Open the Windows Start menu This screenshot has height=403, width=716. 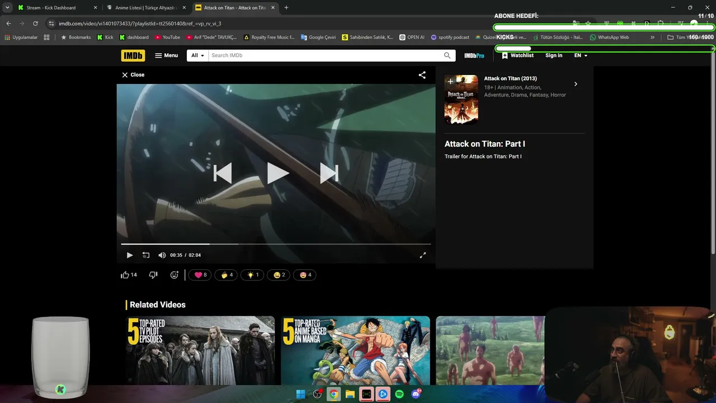point(300,394)
